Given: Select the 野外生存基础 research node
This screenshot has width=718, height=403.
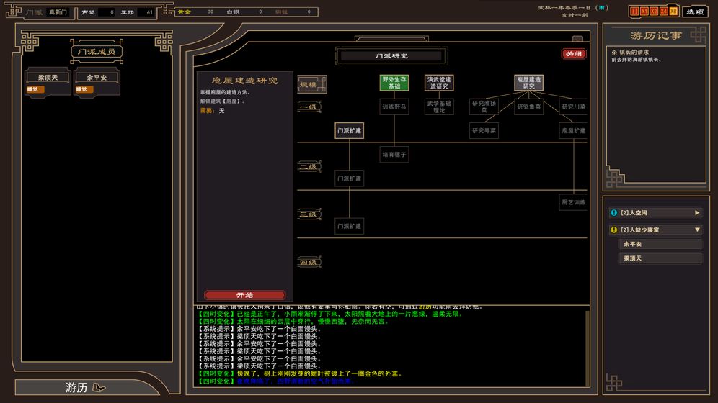Looking at the screenshot, I should tap(394, 83).
